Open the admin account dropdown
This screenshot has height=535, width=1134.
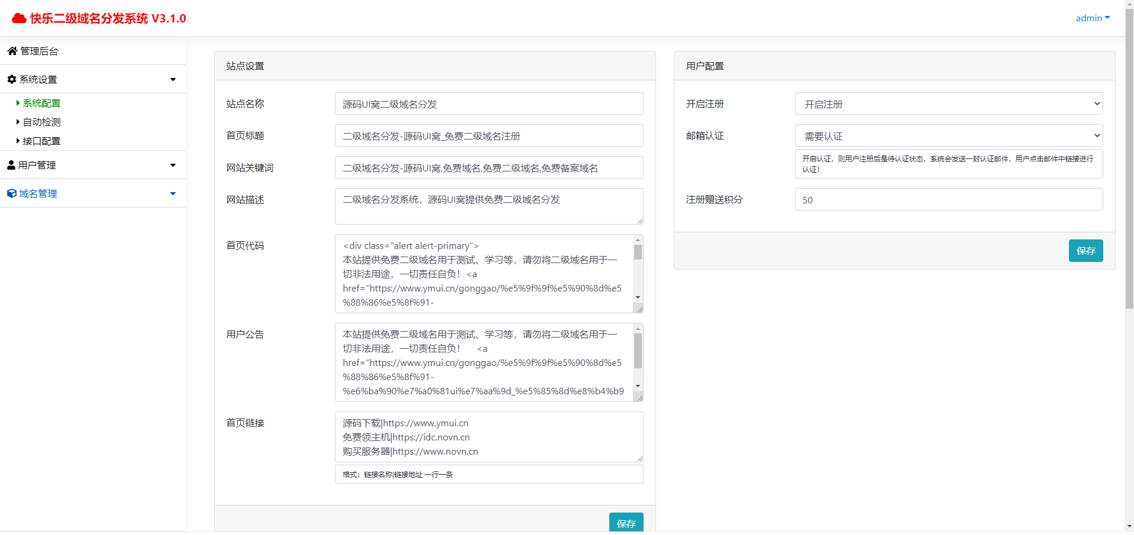pos(1092,18)
